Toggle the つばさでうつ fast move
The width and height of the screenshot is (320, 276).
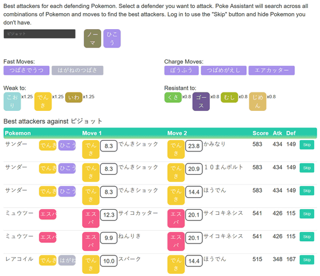(x=26, y=70)
